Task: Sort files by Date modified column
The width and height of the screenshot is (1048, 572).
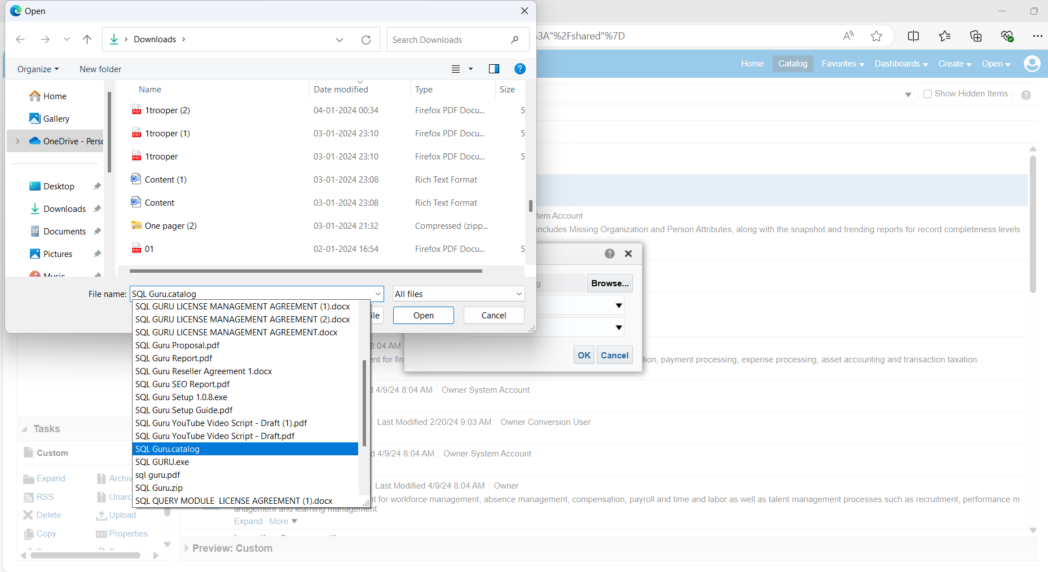Action: click(341, 90)
